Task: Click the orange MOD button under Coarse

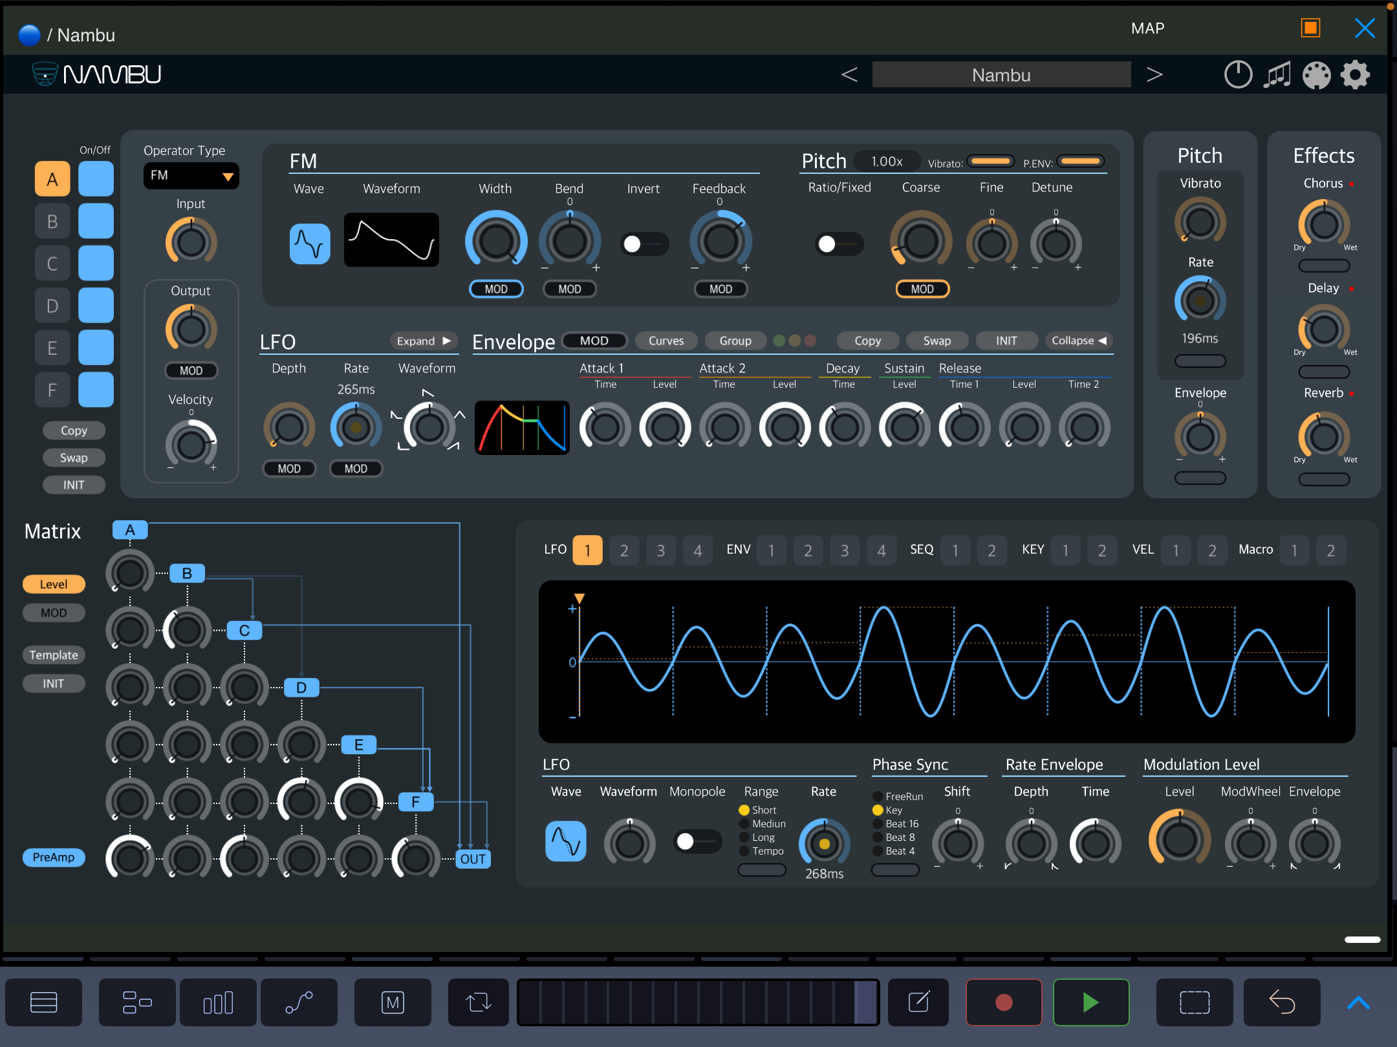Action: tap(922, 289)
